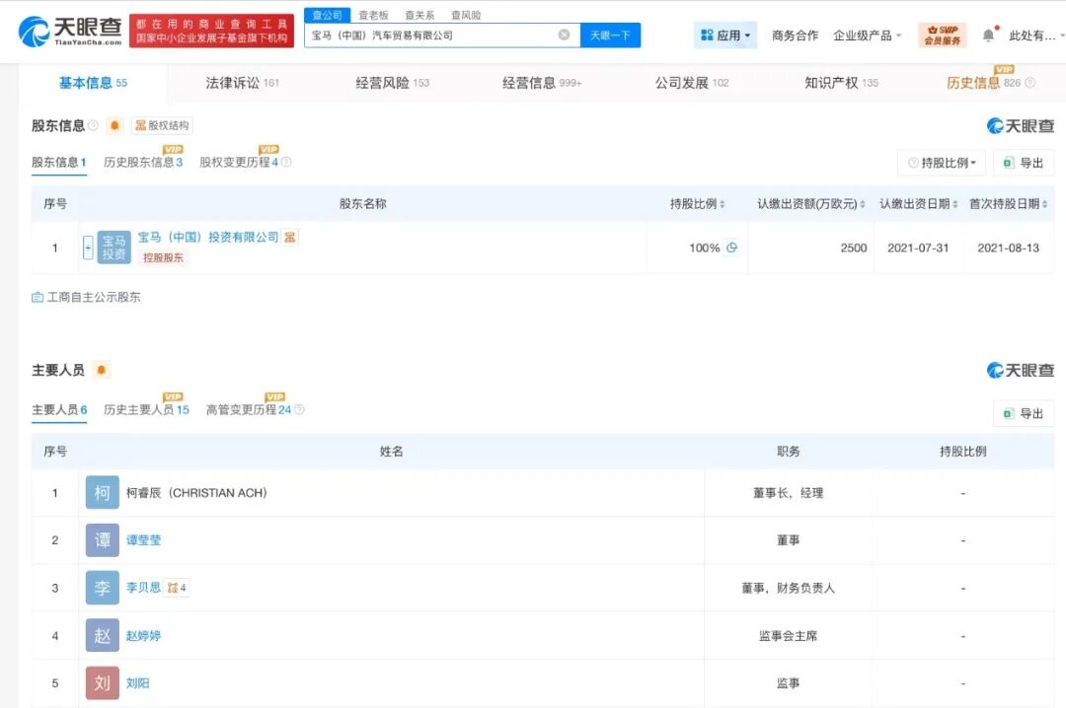
Task: Switch to 经营风险 tab
Action: (x=392, y=83)
